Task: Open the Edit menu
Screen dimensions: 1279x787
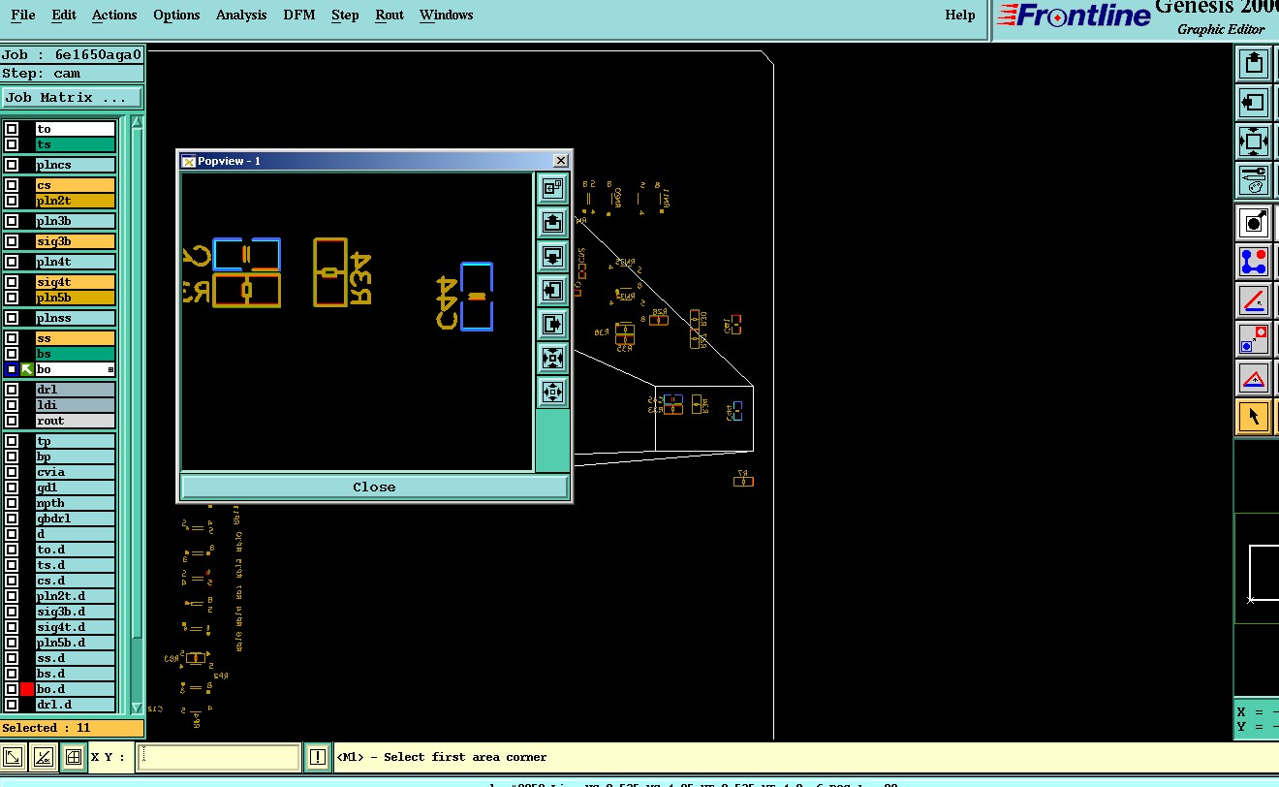Action: coord(64,15)
